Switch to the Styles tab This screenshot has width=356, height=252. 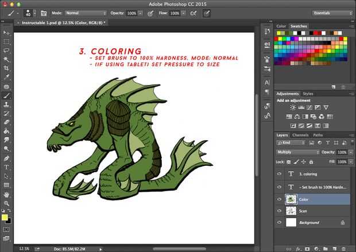(308, 94)
